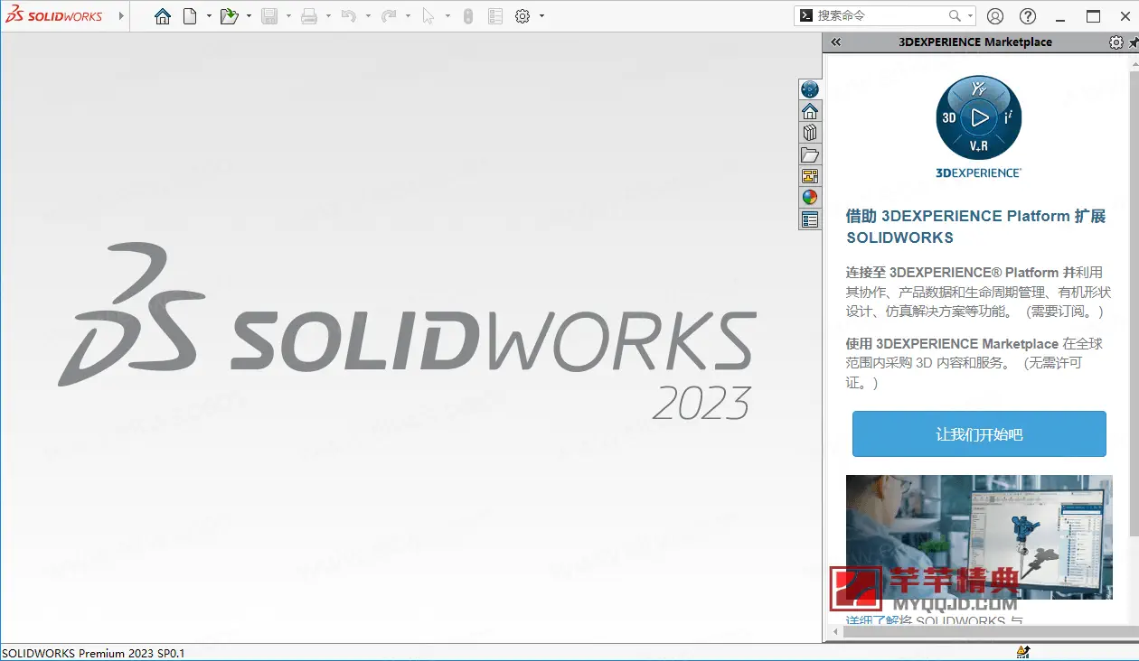Expand the New document dropdown arrow
Image resolution: width=1139 pixels, height=661 pixels.
point(209,15)
